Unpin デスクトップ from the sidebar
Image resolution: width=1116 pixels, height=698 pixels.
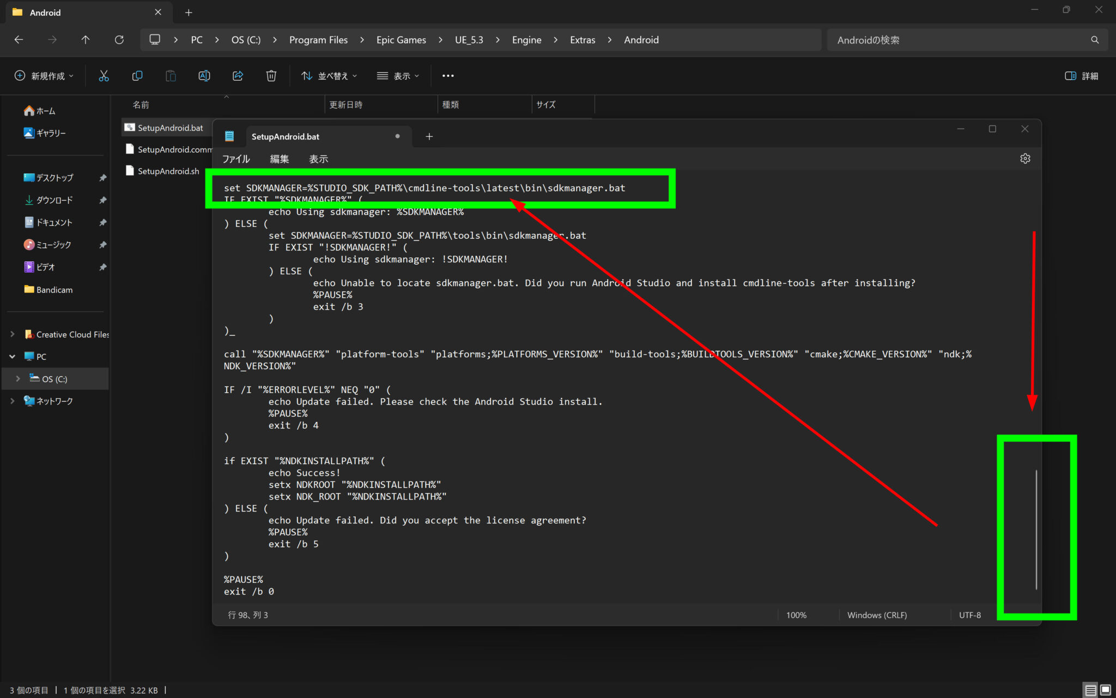point(102,177)
